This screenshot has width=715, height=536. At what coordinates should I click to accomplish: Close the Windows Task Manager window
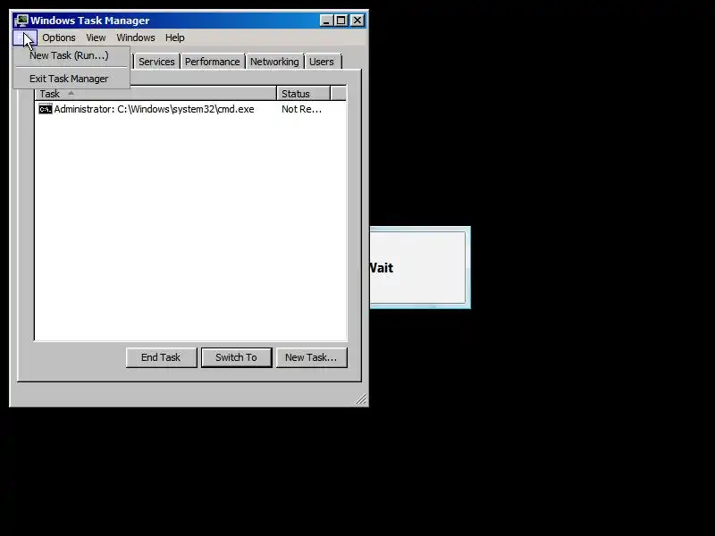coord(357,21)
